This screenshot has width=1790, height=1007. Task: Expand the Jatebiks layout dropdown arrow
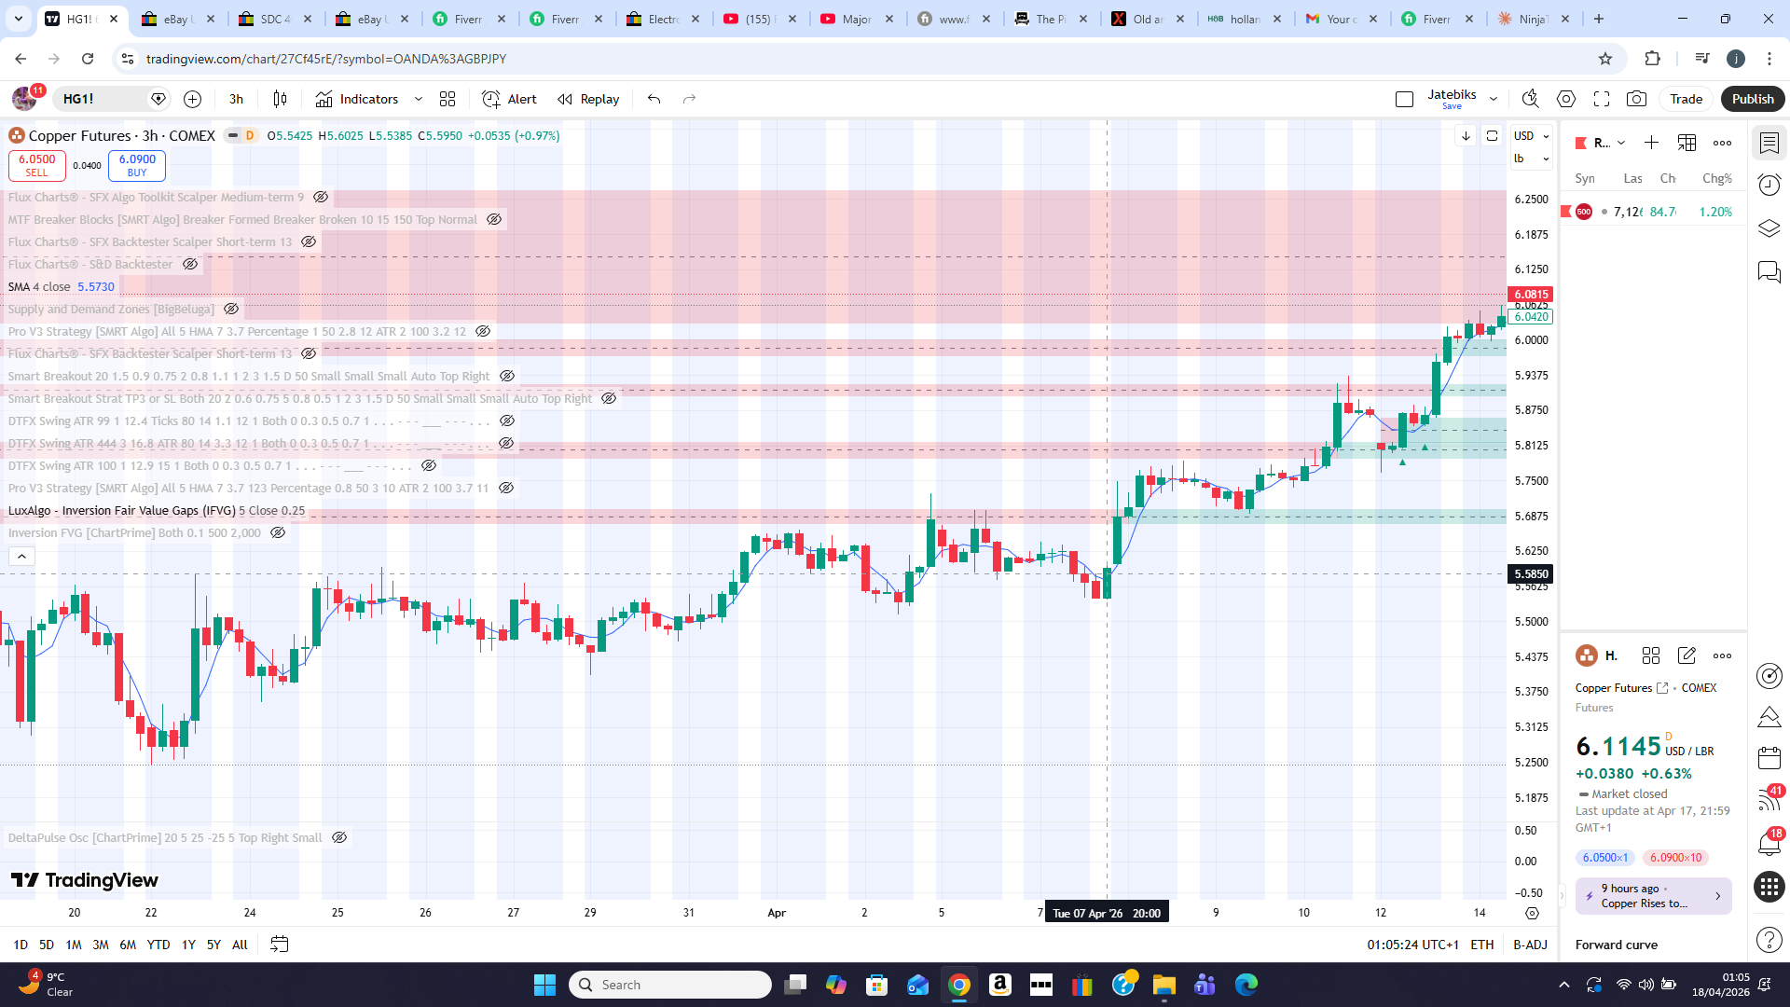coord(1494,99)
